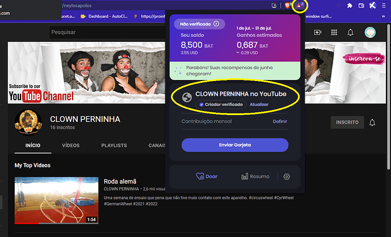Click the Roda alemã video title

click(x=120, y=181)
